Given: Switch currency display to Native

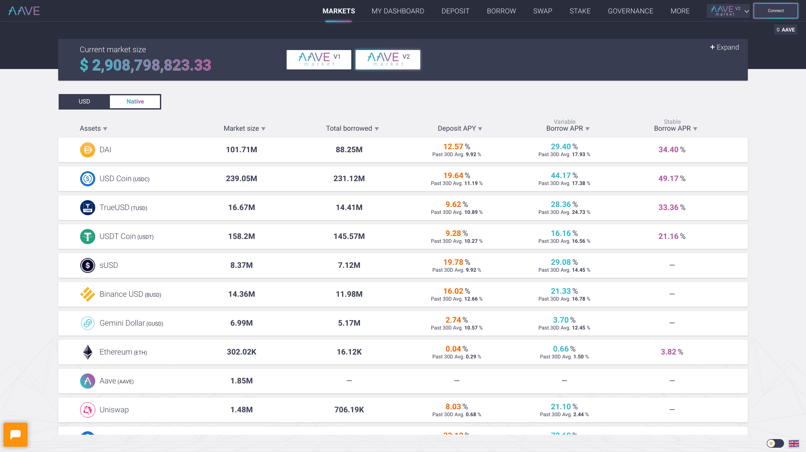Looking at the screenshot, I should pyautogui.click(x=135, y=102).
